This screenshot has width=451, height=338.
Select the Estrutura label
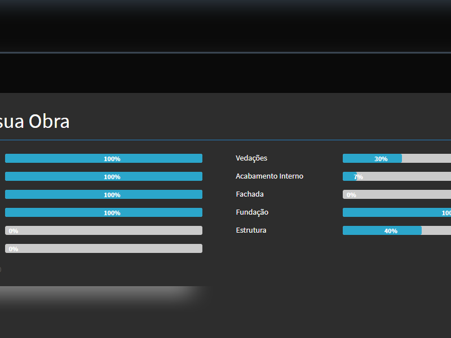click(251, 230)
